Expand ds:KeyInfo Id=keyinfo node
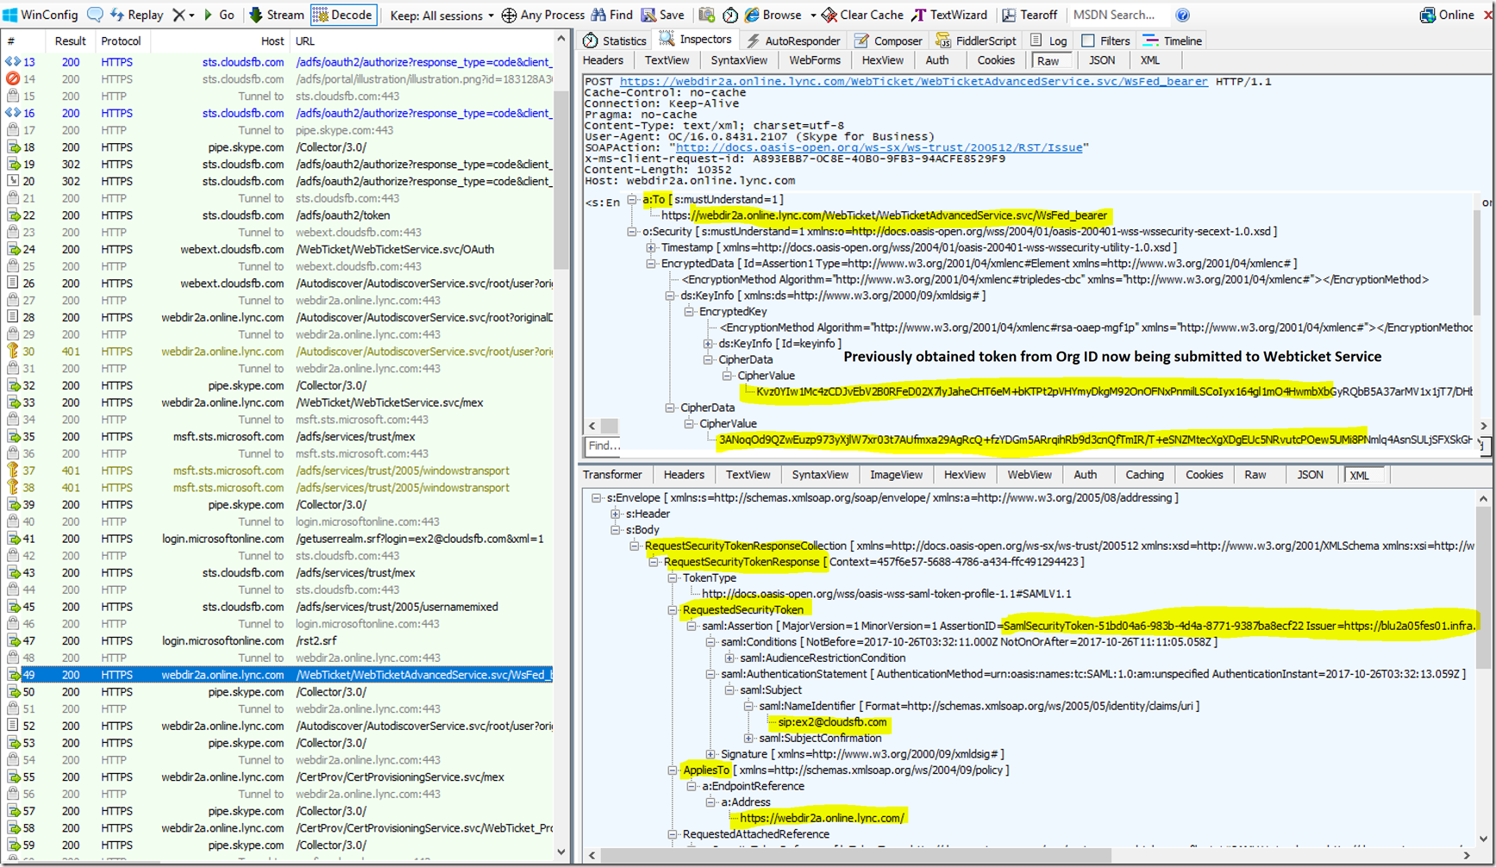Image resolution: width=1496 pixels, height=867 pixels. click(x=708, y=343)
